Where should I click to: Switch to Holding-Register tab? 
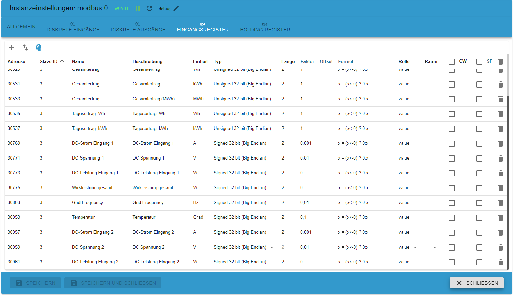[265, 27]
